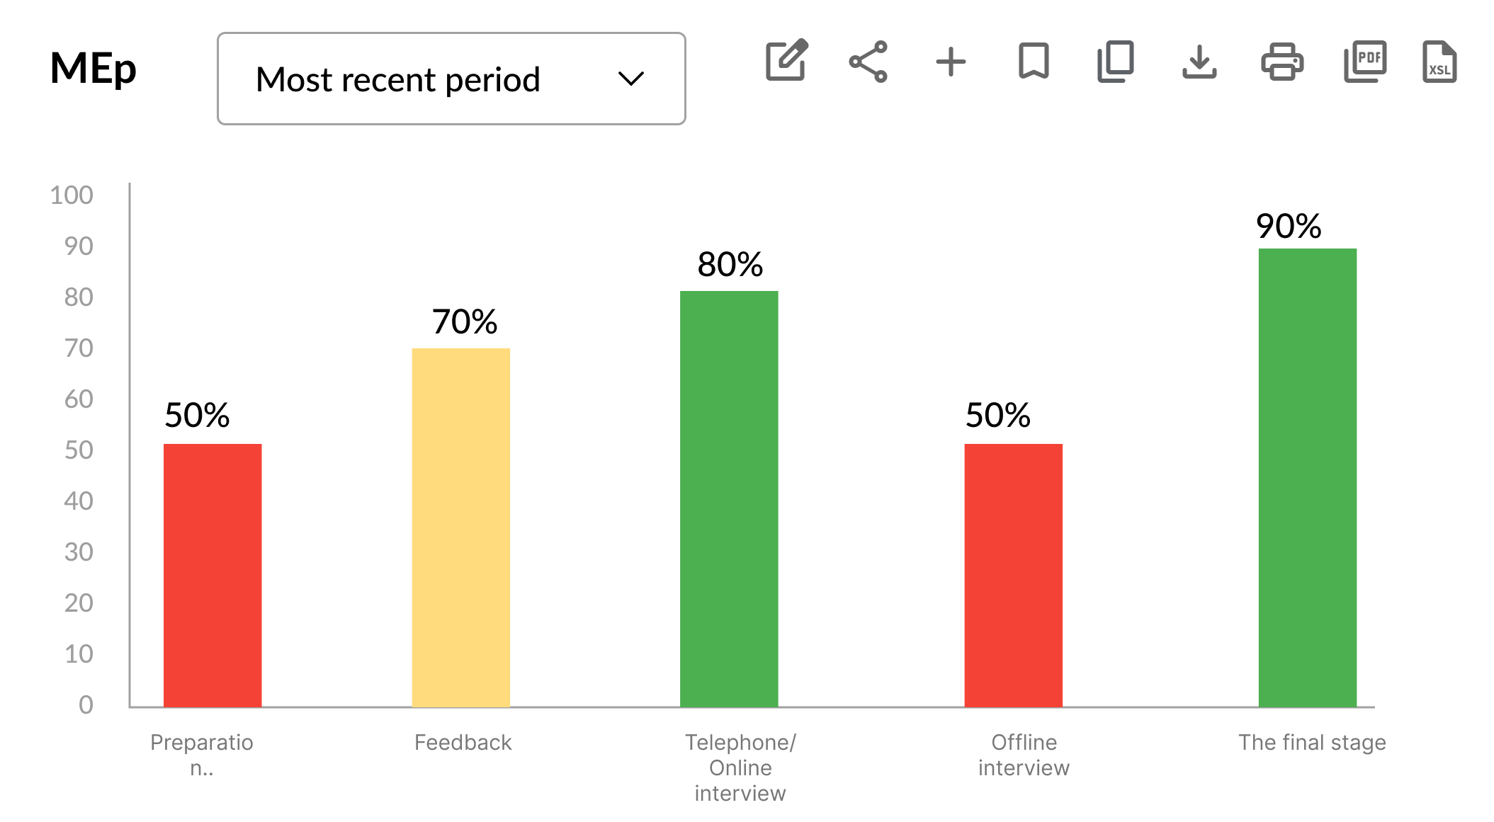This screenshot has width=1494, height=822.
Task: Click the green Telephone/Online interview bar
Action: click(729, 498)
